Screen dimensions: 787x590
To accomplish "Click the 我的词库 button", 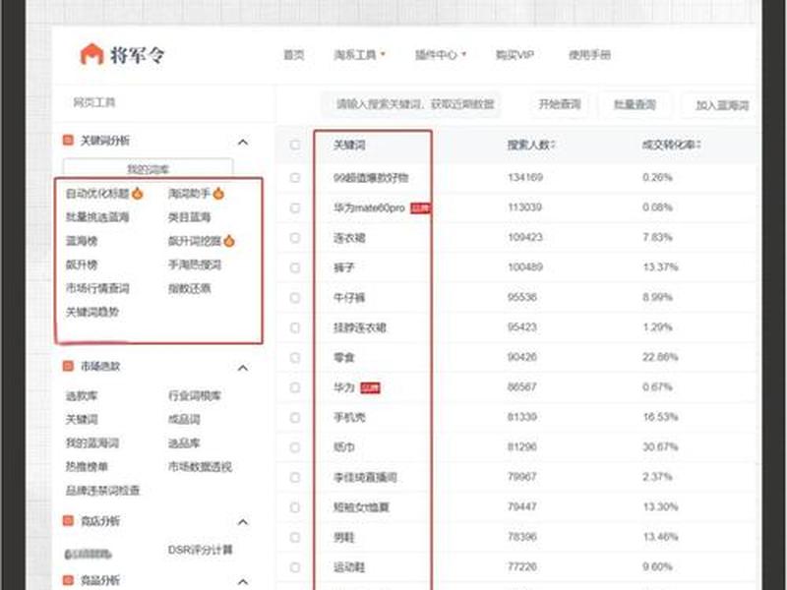I will (149, 167).
